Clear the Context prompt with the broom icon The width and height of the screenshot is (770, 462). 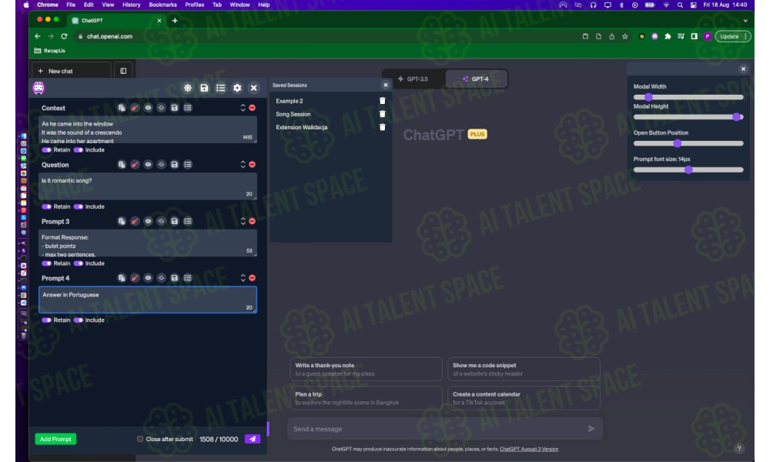(135, 108)
